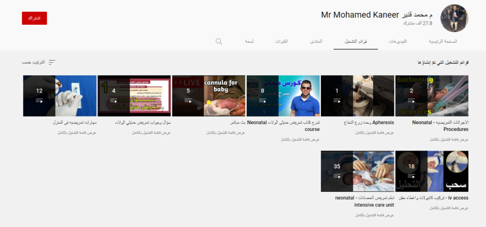The width and height of the screenshot is (486, 227).
Task: Open the Apheresis playlist thumbnail with 1 video
Action: tap(357, 96)
